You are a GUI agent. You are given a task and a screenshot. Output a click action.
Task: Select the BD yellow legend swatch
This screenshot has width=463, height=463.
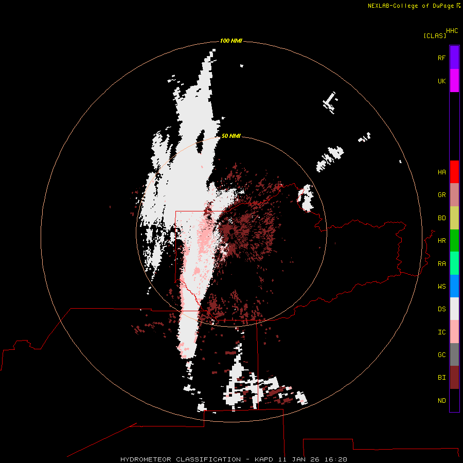click(x=454, y=218)
